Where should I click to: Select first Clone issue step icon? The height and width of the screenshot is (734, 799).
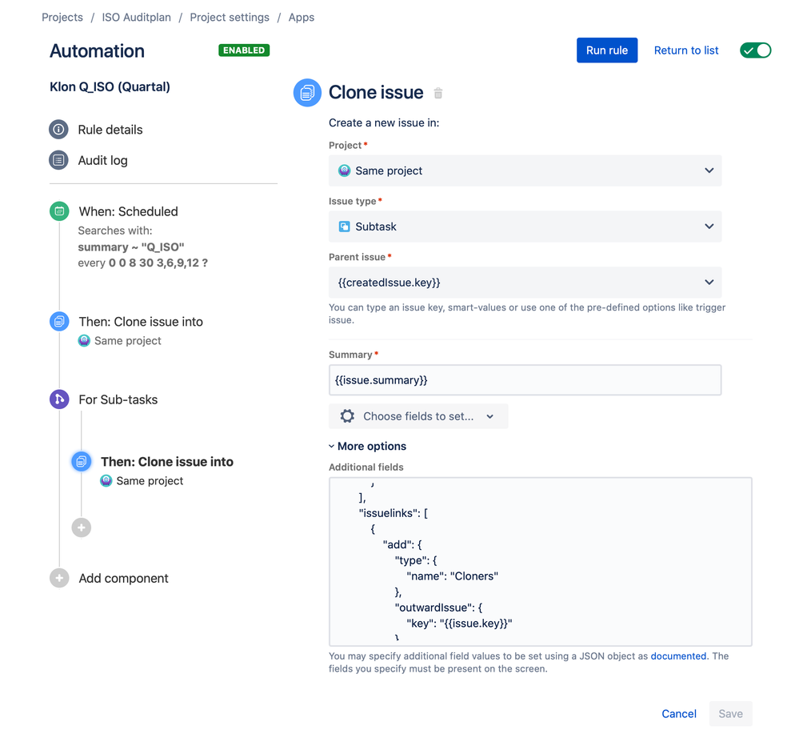pyautogui.click(x=59, y=321)
